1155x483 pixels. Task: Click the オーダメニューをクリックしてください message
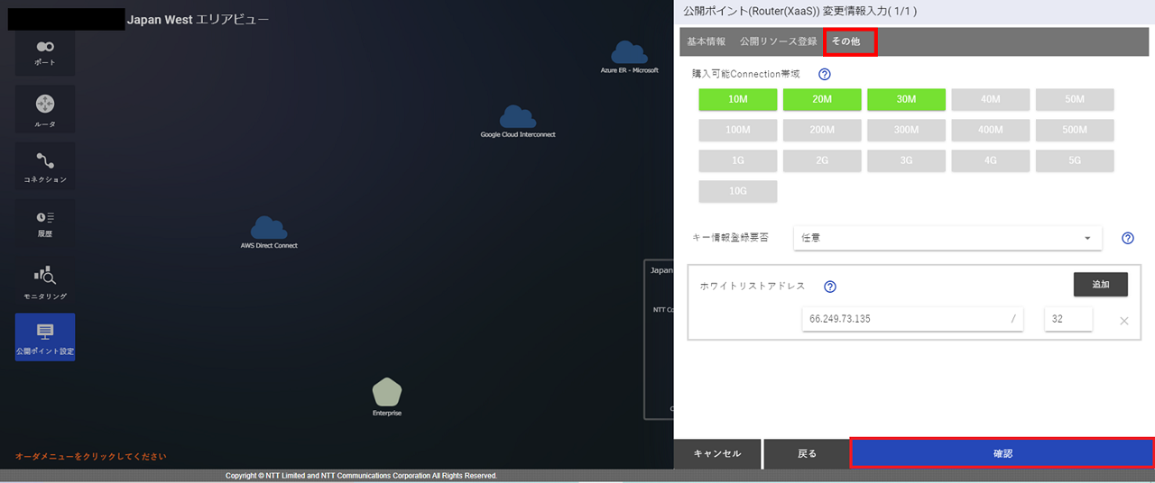[90, 456]
